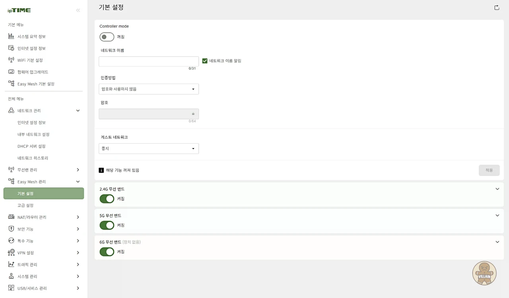Click the 보안 기능 shield icon
Image resolution: width=509 pixels, height=298 pixels.
[11, 229]
